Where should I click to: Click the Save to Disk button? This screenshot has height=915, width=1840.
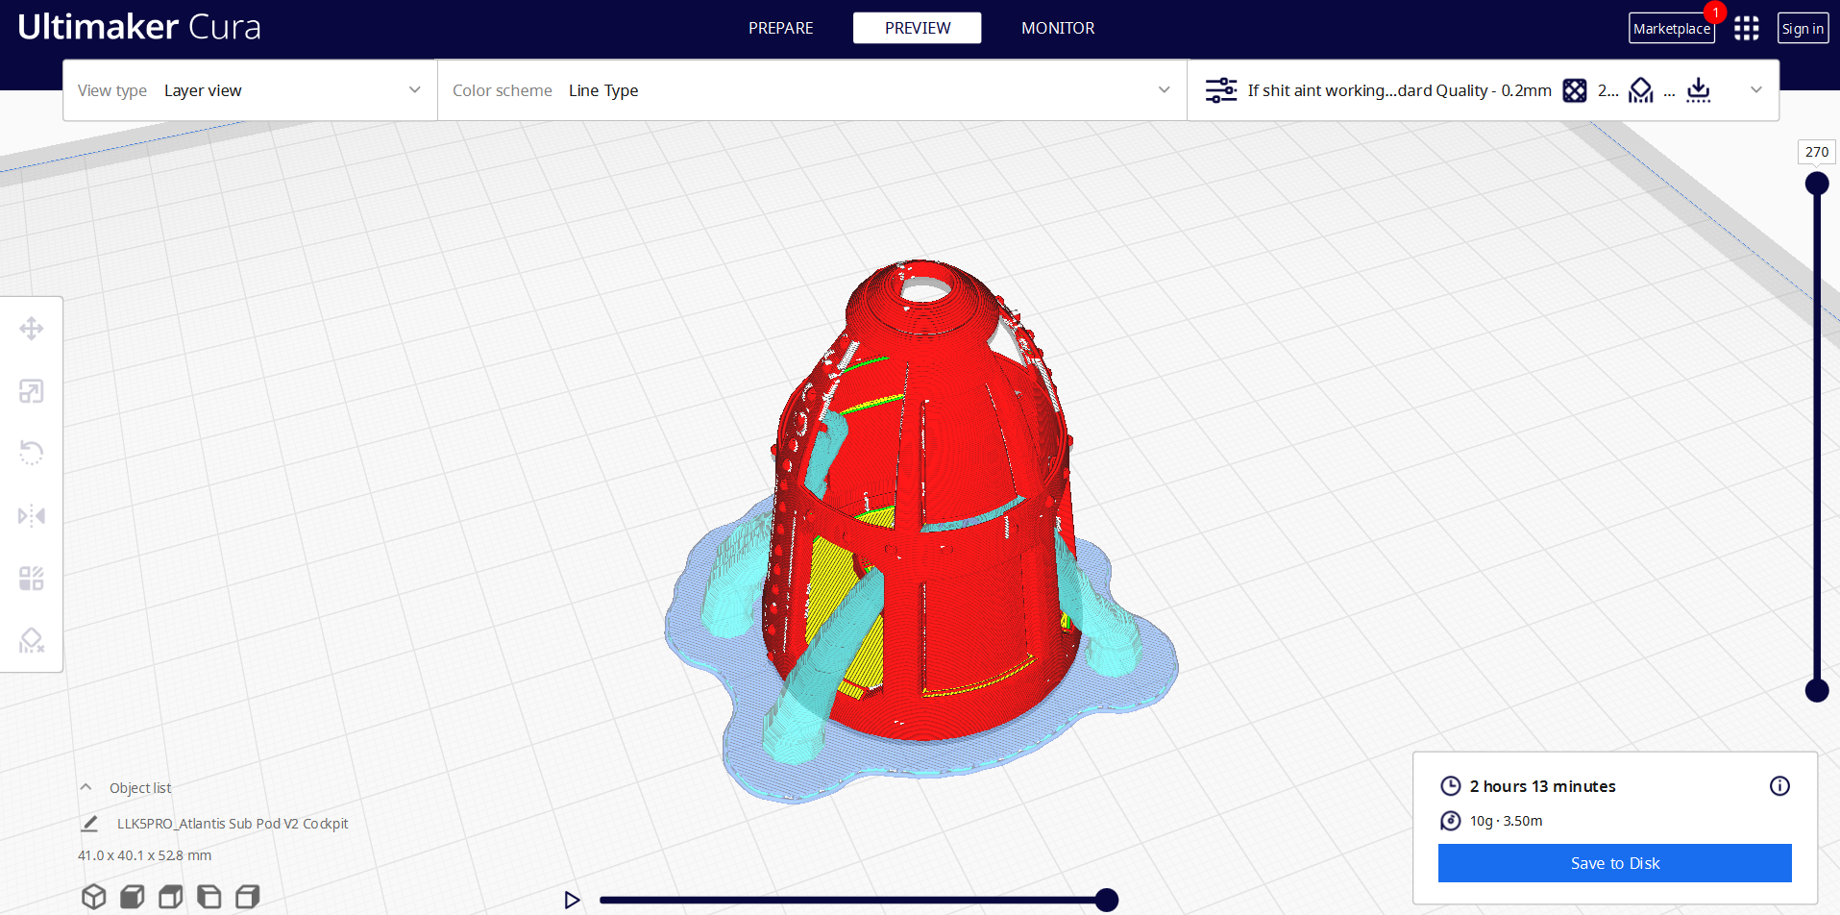point(1613,862)
